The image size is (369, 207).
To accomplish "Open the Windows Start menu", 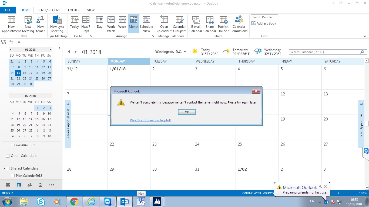I will (x=7, y=202).
